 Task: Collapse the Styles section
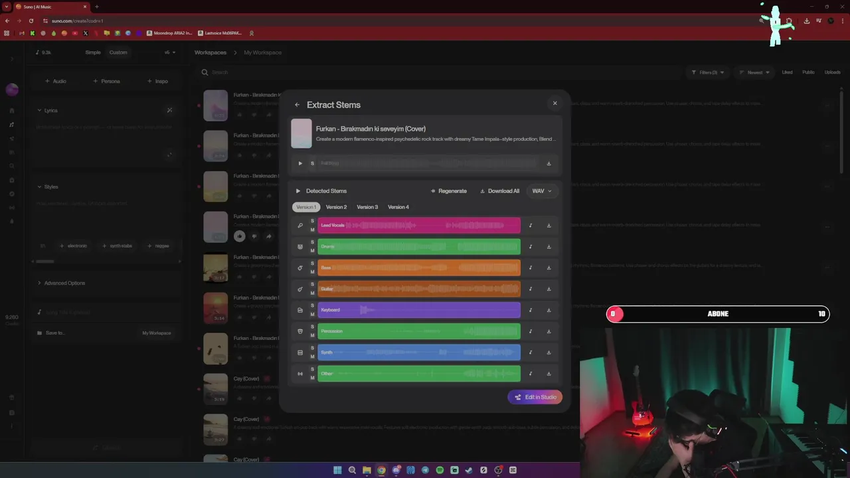[x=47, y=187]
